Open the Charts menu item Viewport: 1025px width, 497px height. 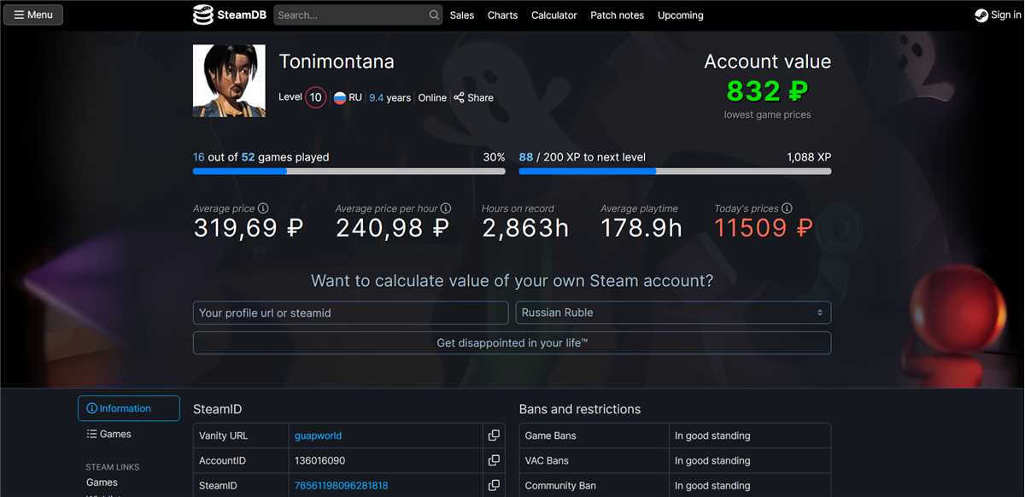pyautogui.click(x=502, y=15)
